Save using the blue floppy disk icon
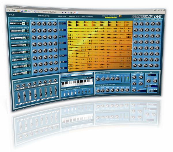The height and width of the screenshot is (152, 173). 22,11
